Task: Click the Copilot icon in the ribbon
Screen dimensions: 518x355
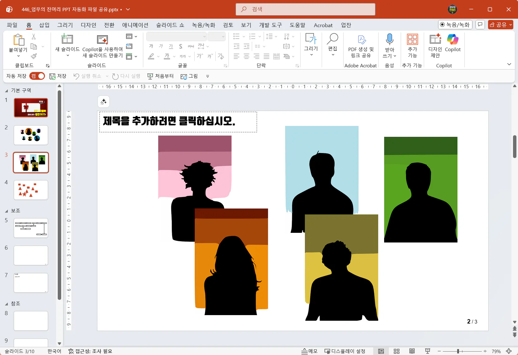Action: pyautogui.click(x=452, y=40)
